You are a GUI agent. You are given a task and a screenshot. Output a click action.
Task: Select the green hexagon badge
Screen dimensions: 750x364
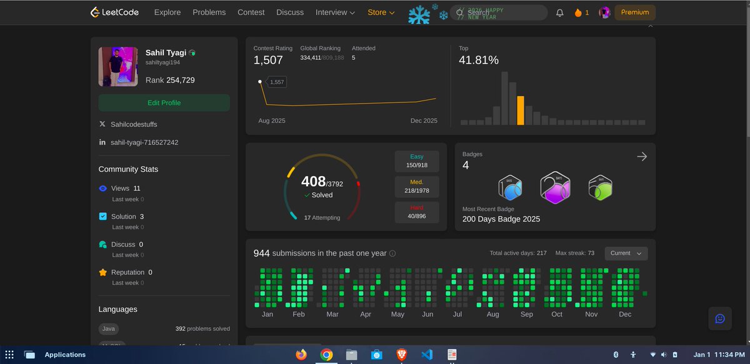click(x=600, y=187)
